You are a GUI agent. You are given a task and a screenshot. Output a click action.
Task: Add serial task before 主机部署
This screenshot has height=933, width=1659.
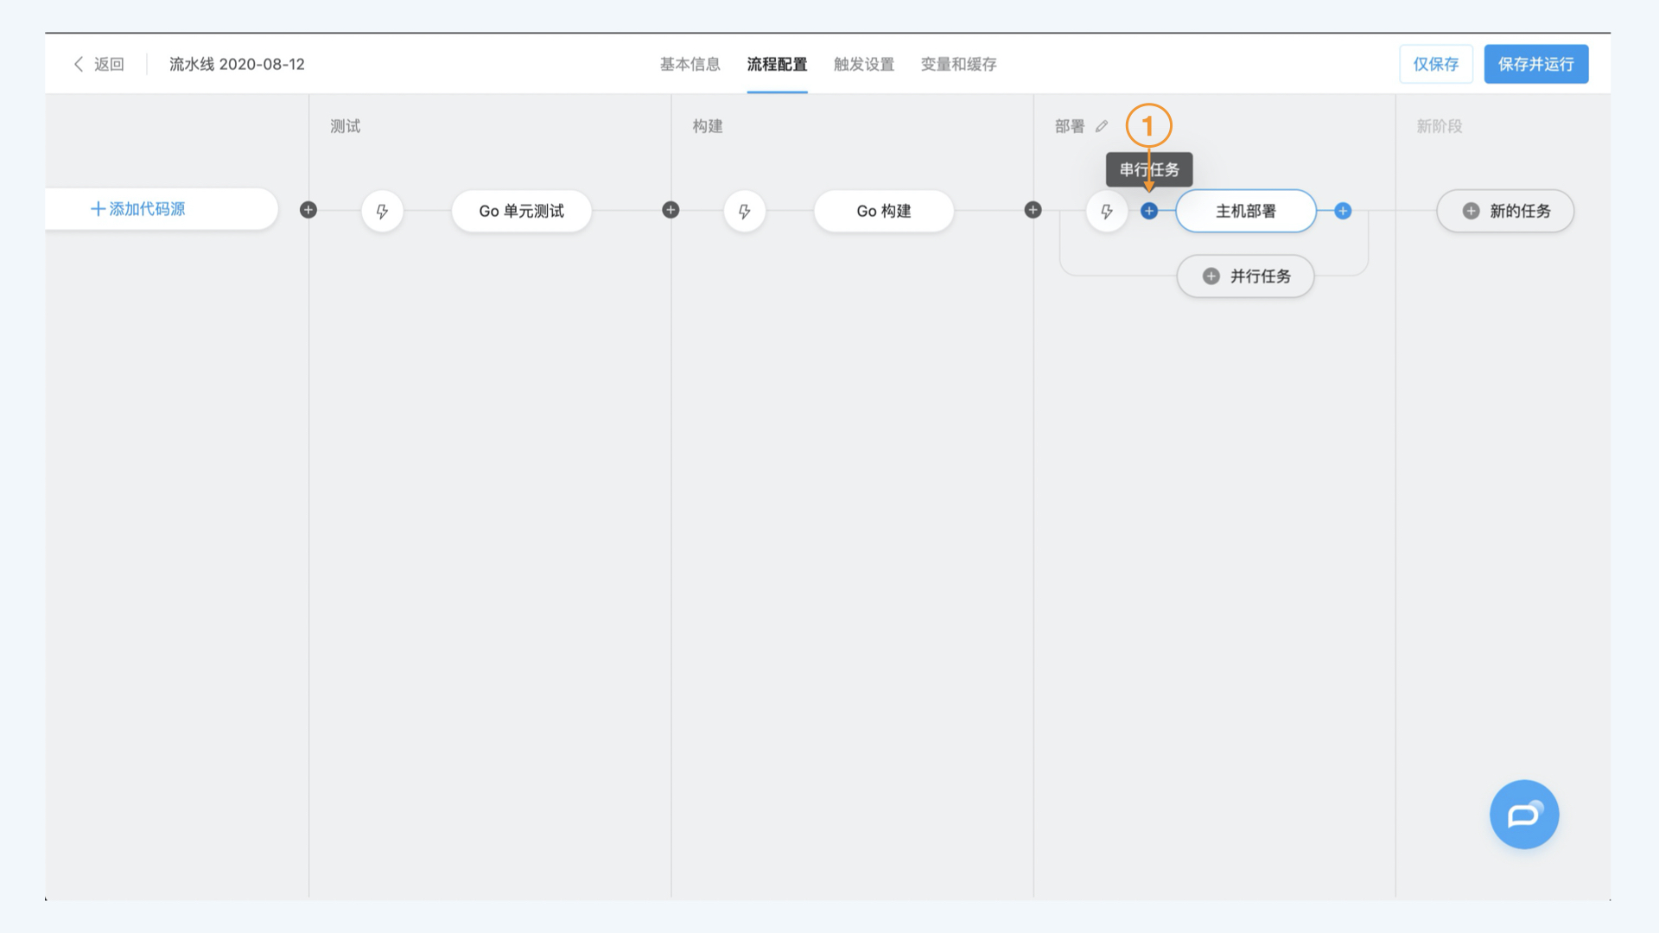click(1149, 211)
